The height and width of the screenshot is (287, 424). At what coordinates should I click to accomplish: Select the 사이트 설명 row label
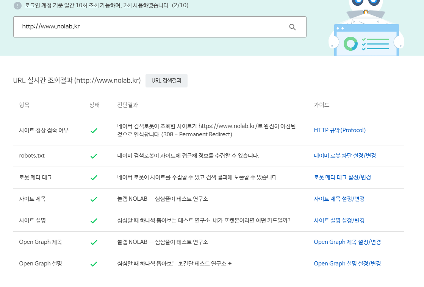(33, 220)
